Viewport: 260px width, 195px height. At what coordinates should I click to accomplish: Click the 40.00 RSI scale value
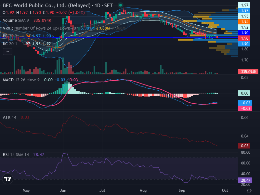click(x=246, y=174)
